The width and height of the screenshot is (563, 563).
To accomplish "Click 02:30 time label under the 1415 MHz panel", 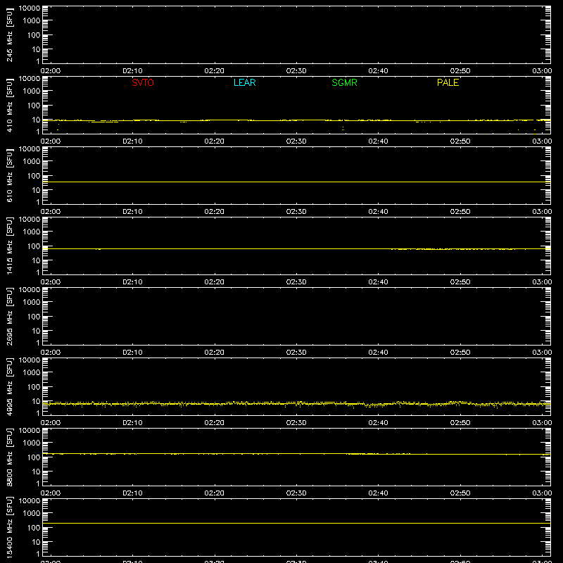I will pos(296,282).
